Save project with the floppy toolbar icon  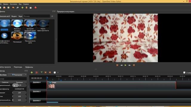tap(8, 8)
